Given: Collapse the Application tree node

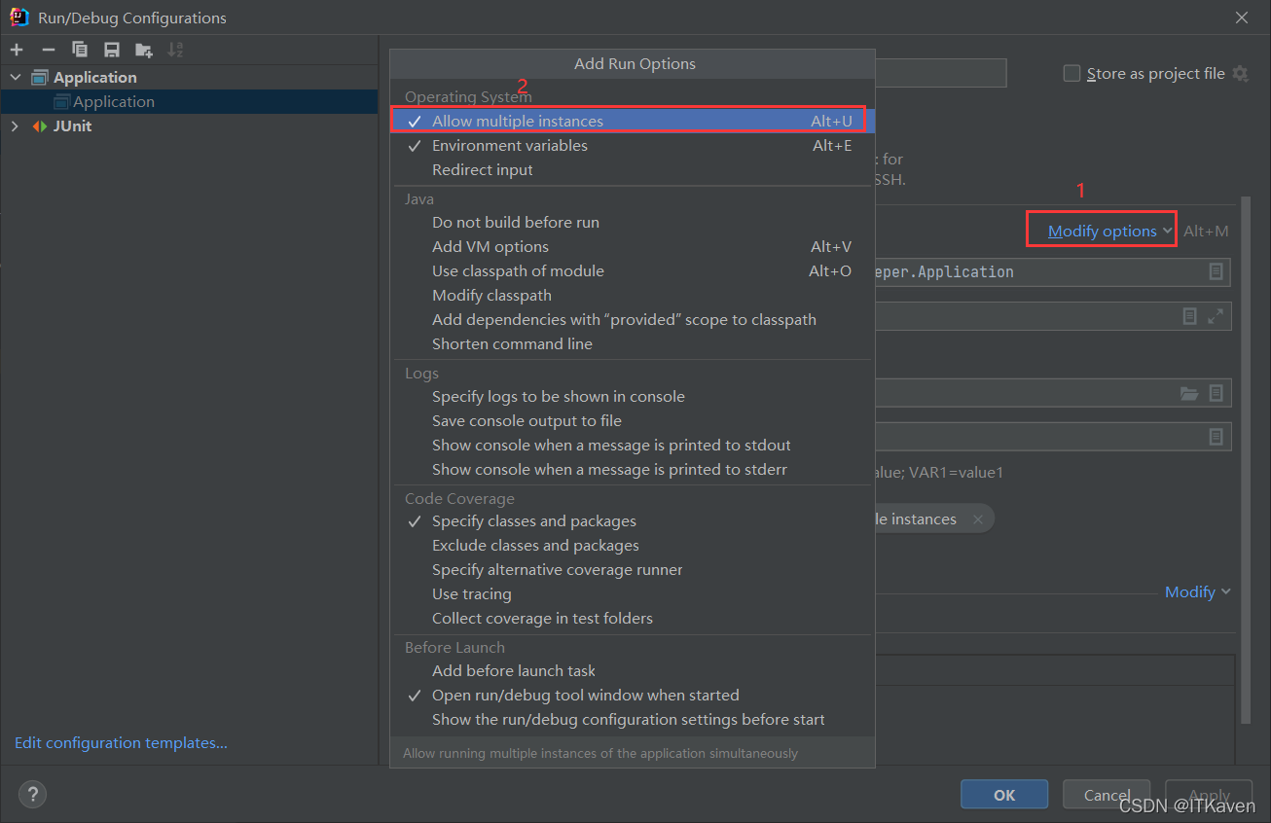Looking at the screenshot, I should coord(15,78).
